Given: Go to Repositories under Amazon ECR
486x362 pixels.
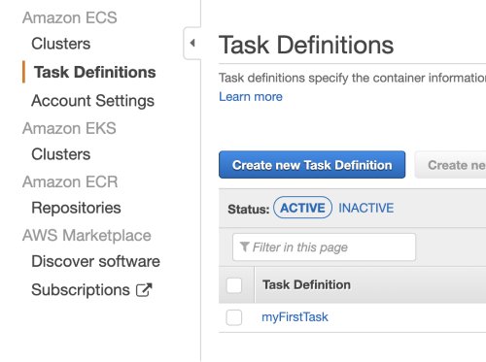Looking at the screenshot, I should point(76,208).
